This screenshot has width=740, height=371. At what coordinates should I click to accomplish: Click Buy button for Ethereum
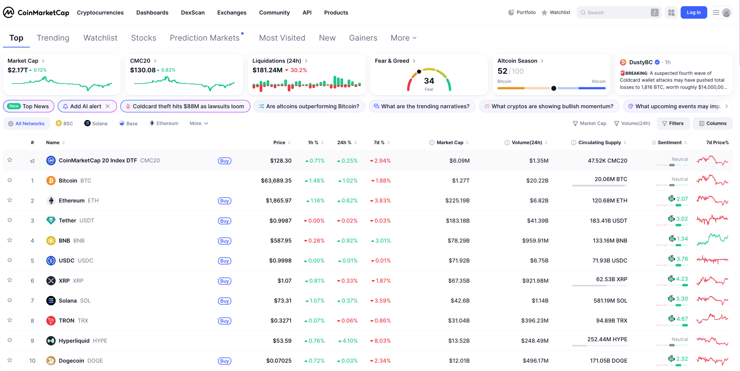224,201
